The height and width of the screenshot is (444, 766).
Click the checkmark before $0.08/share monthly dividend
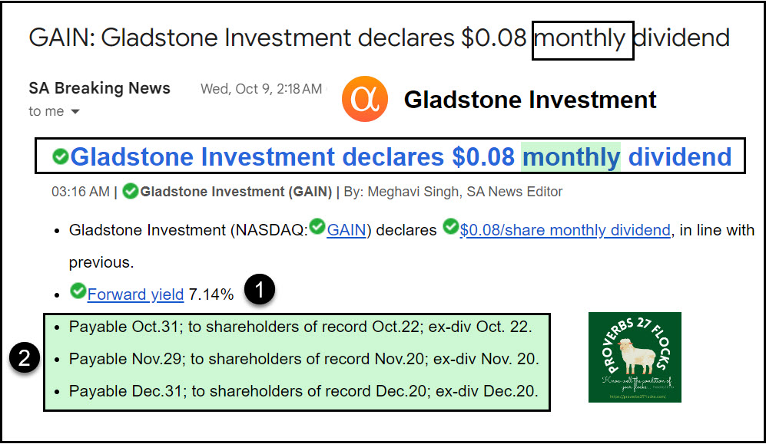450,229
